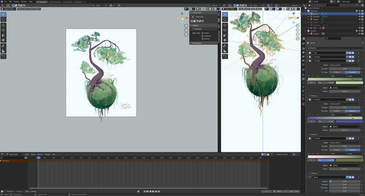Open the Nearest Frame snapping dropdown
The width and height of the screenshot is (365, 196).
[283, 154]
